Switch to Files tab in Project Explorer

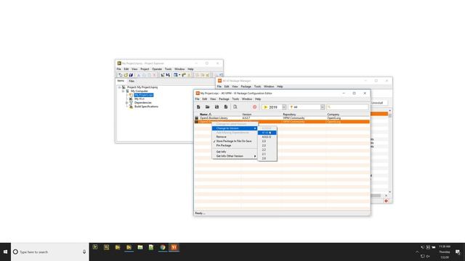[132, 80]
